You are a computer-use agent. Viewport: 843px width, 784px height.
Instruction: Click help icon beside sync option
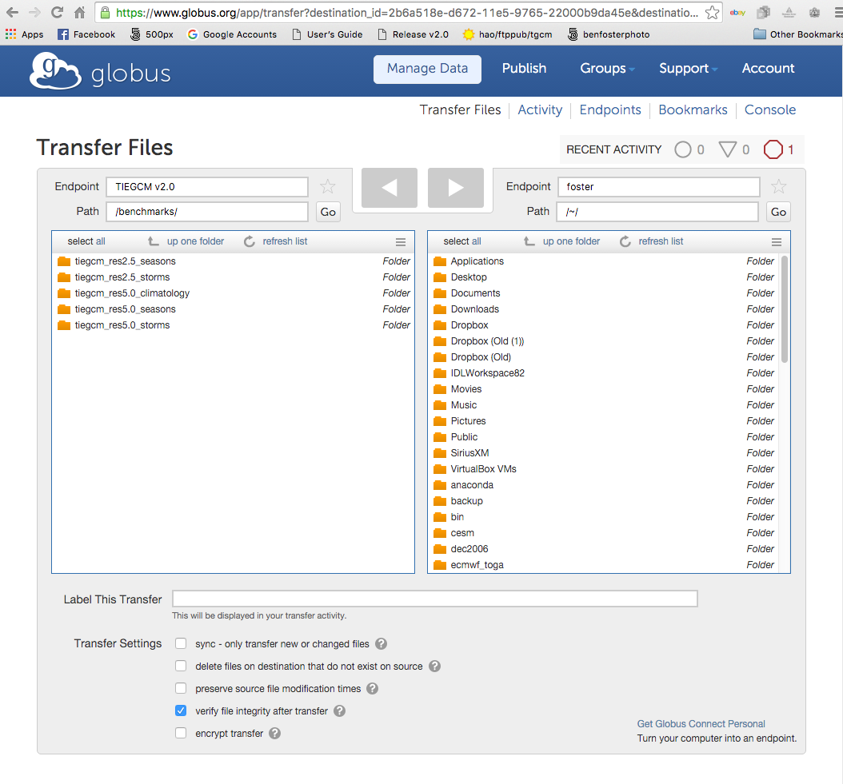tap(382, 643)
